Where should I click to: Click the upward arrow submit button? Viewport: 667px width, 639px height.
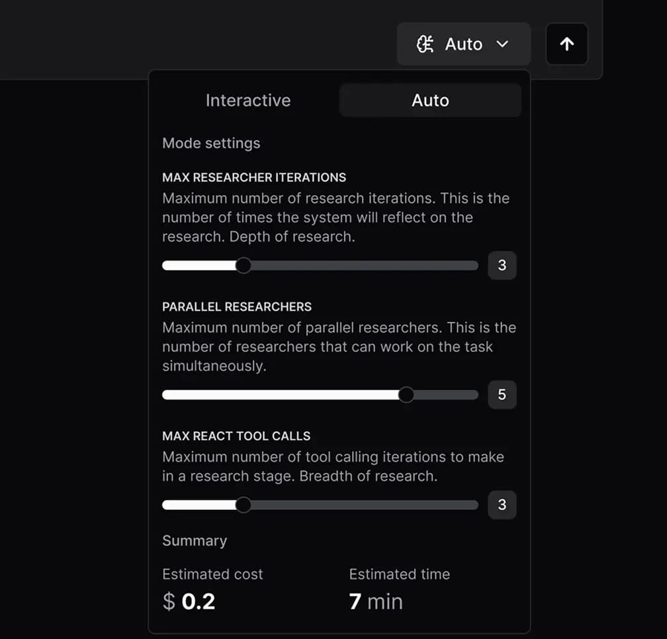click(x=566, y=44)
